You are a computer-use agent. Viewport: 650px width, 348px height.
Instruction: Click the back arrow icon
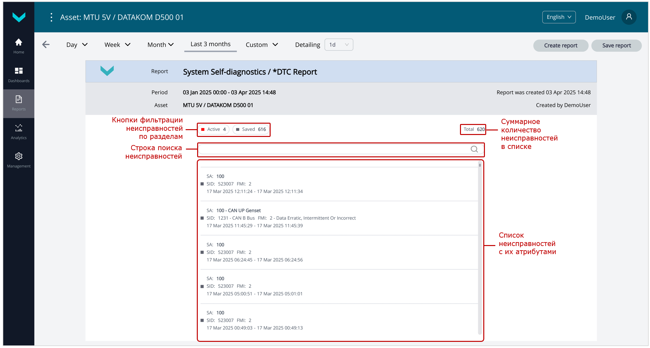(x=46, y=45)
